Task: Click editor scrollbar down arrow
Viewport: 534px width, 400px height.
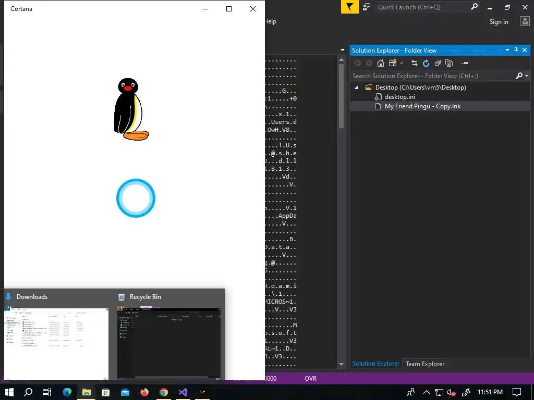Action: click(x=341, y=364)
